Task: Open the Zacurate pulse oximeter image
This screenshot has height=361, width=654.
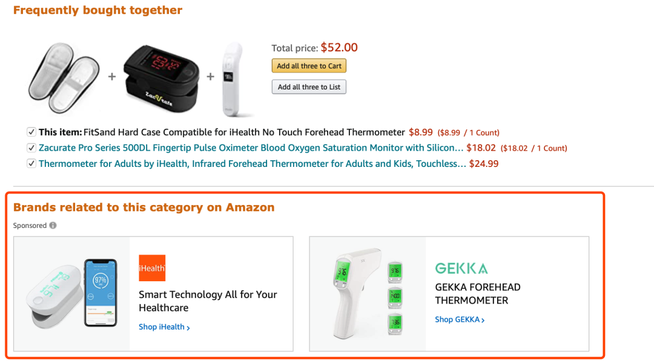Action: tap(162, 79)
